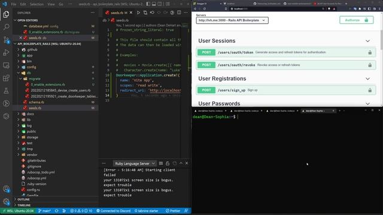This screenshot has width=383, height=215.
Task: Open the Run and Debug view
Action: pyautogui.click(x=6, y=53)
